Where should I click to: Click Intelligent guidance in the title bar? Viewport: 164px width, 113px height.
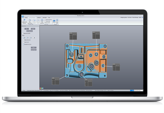click(124, 18)
